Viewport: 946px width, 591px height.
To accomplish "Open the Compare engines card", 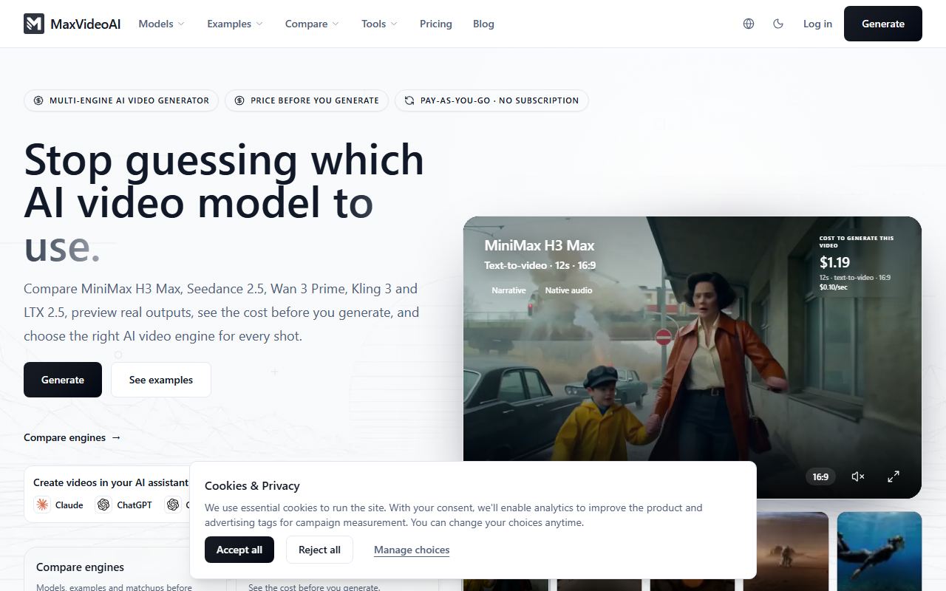I will pyautogui.click(x=125, y=569).
